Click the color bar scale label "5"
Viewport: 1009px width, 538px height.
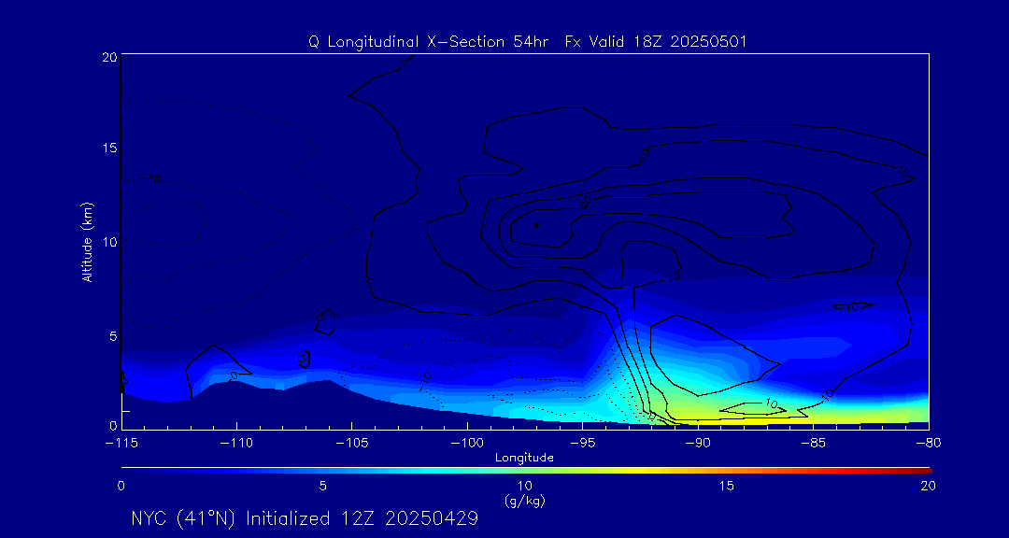click(323, 486)
